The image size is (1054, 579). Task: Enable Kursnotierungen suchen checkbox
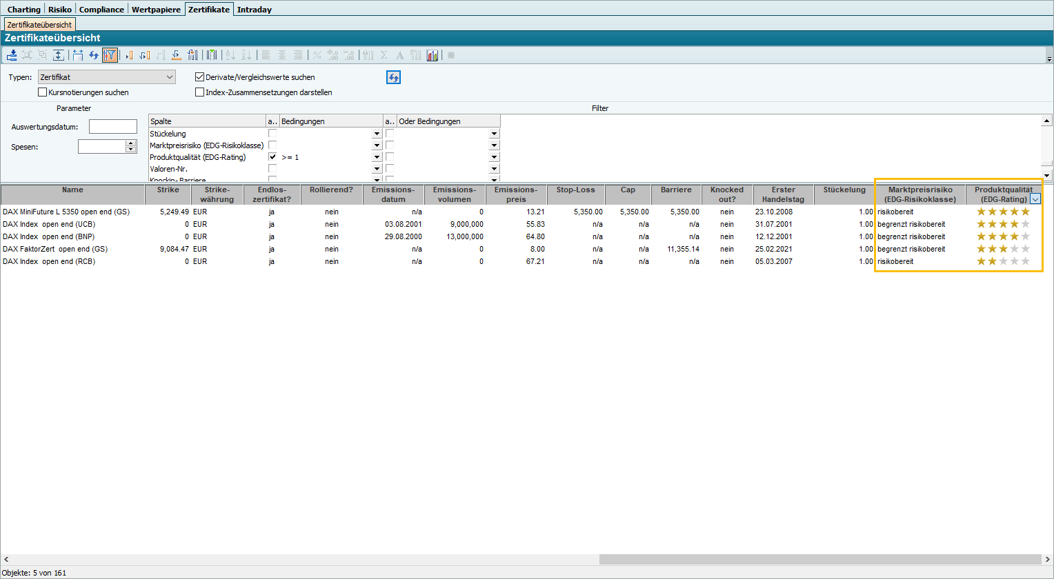click(x=43, y=92)
